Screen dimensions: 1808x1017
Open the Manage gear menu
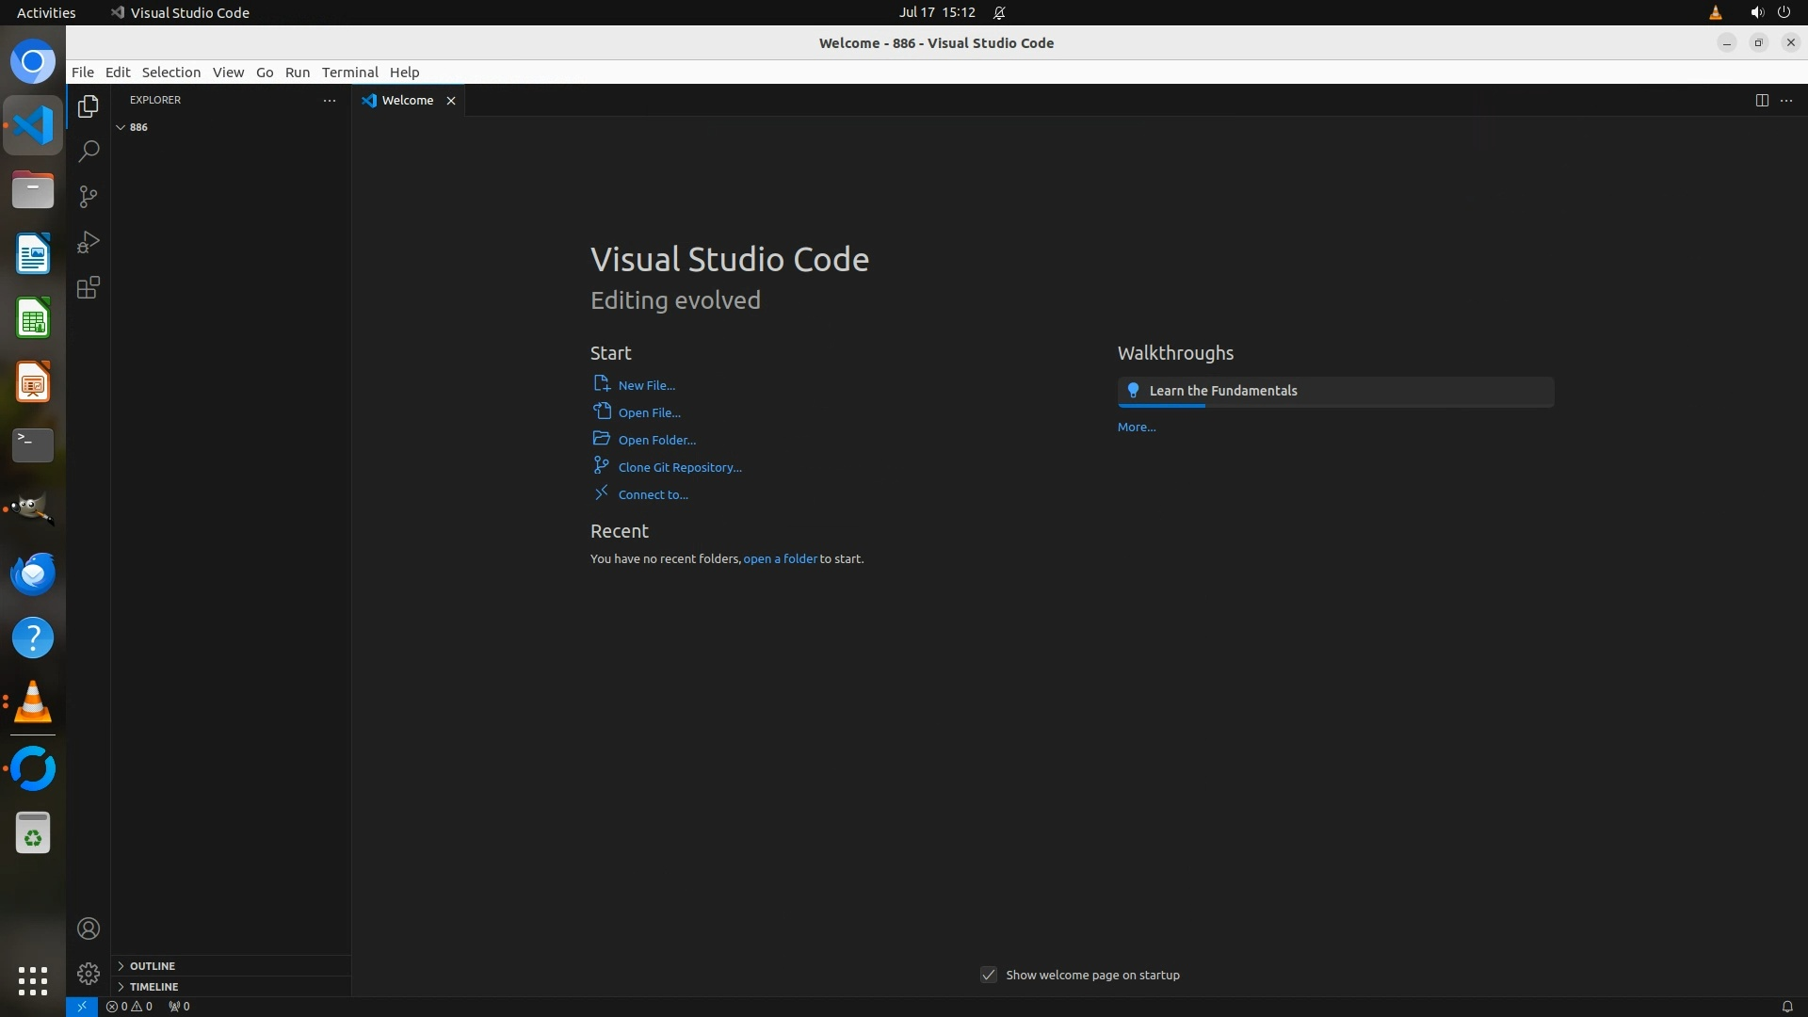tap(89, 973)
